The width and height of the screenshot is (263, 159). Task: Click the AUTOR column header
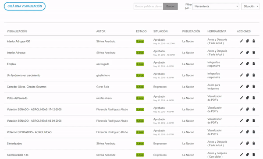tap(101, 32)
